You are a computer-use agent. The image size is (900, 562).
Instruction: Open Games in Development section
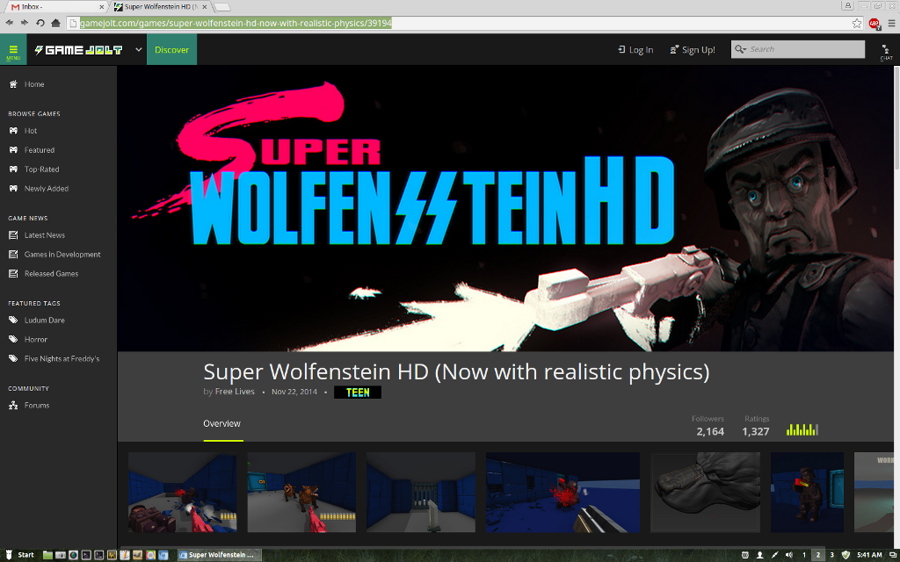point(62,255)
